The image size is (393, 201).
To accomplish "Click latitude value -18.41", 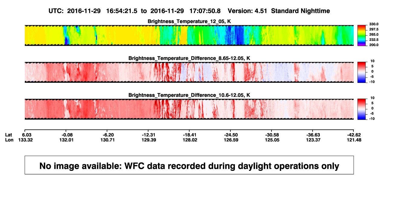I will coord(189,134).
